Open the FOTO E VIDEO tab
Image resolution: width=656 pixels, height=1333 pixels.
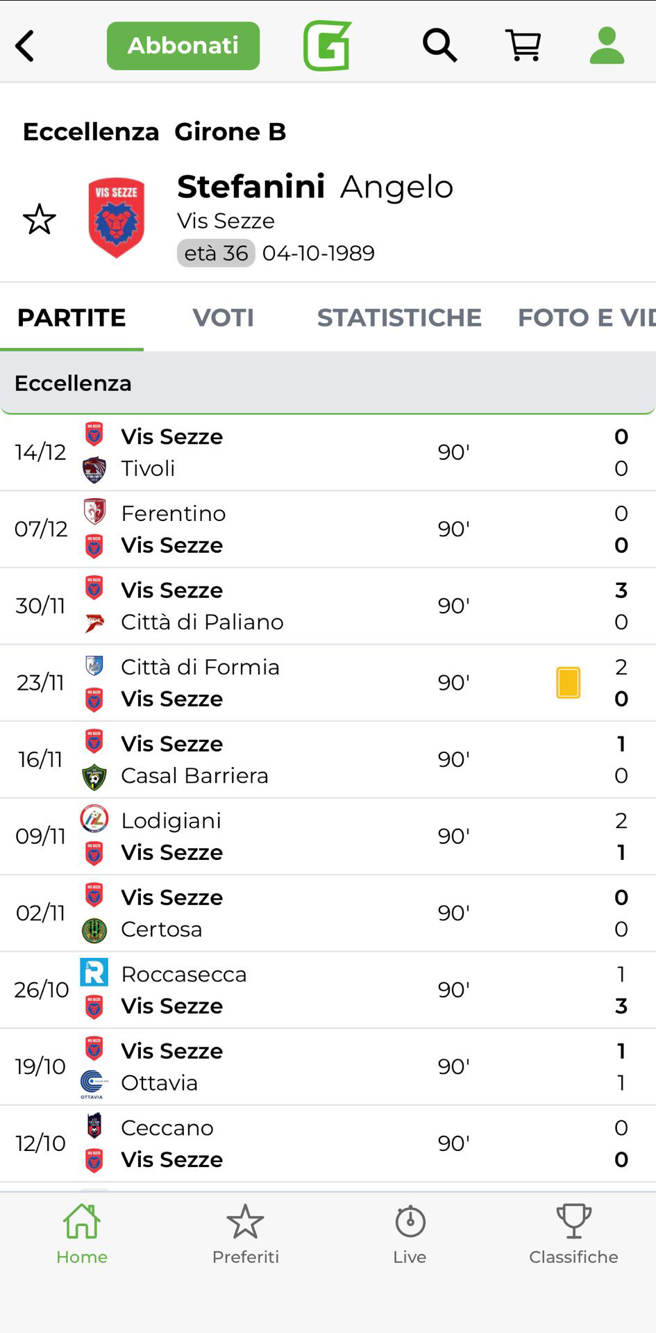pyautogui.click(x=585, y=317)
